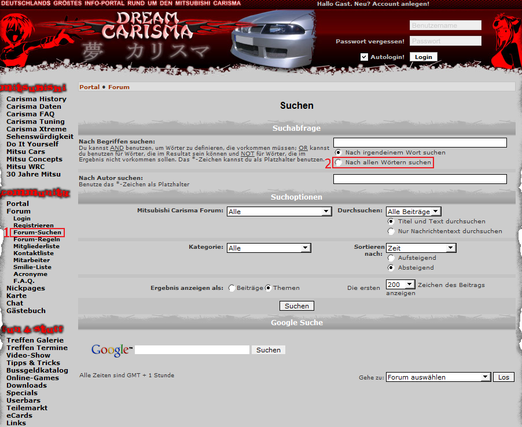Select 'Nach allen Wörtern suchen' radio button
This screenshot has height=427, width=522.
click(338, 163)
